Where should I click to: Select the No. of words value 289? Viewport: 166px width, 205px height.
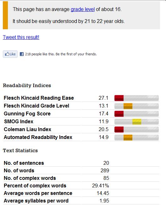pyautogui.click(x=105, y=170)
